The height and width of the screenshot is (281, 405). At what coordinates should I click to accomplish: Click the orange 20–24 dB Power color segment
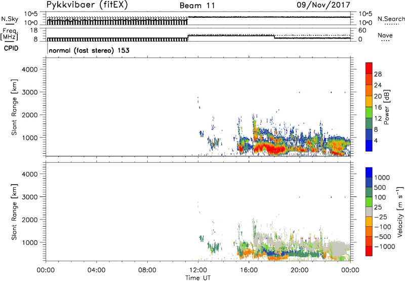(x=369, y=91)
